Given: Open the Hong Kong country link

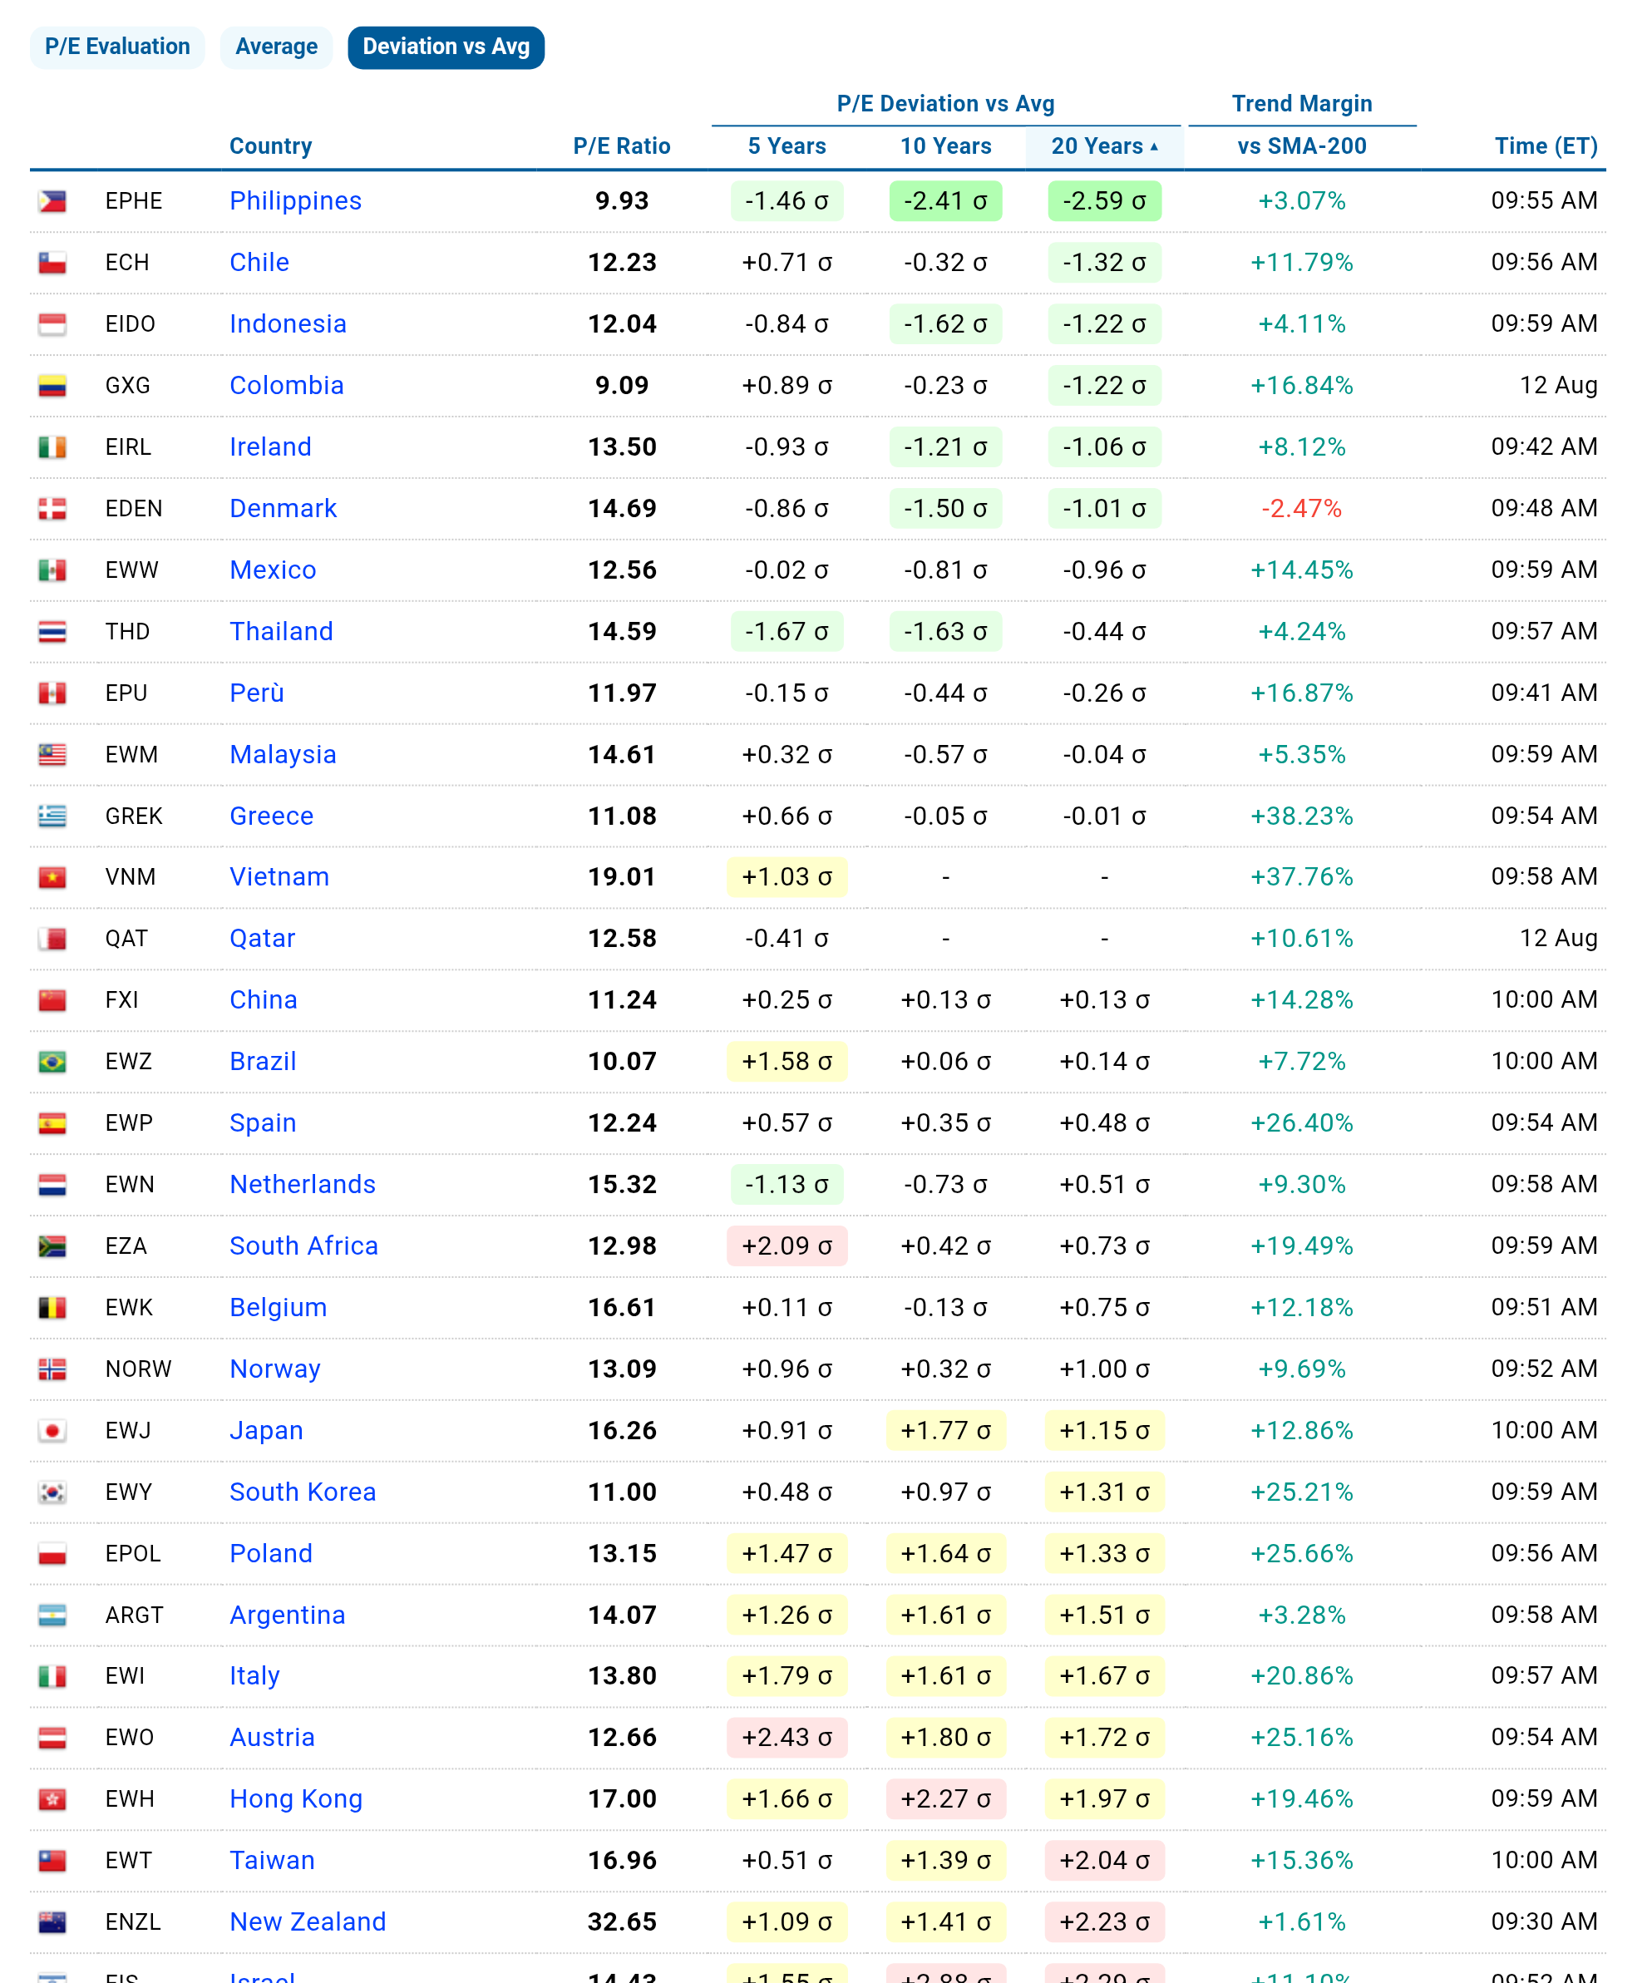Looking at the screenshot, I should 297,1799.
